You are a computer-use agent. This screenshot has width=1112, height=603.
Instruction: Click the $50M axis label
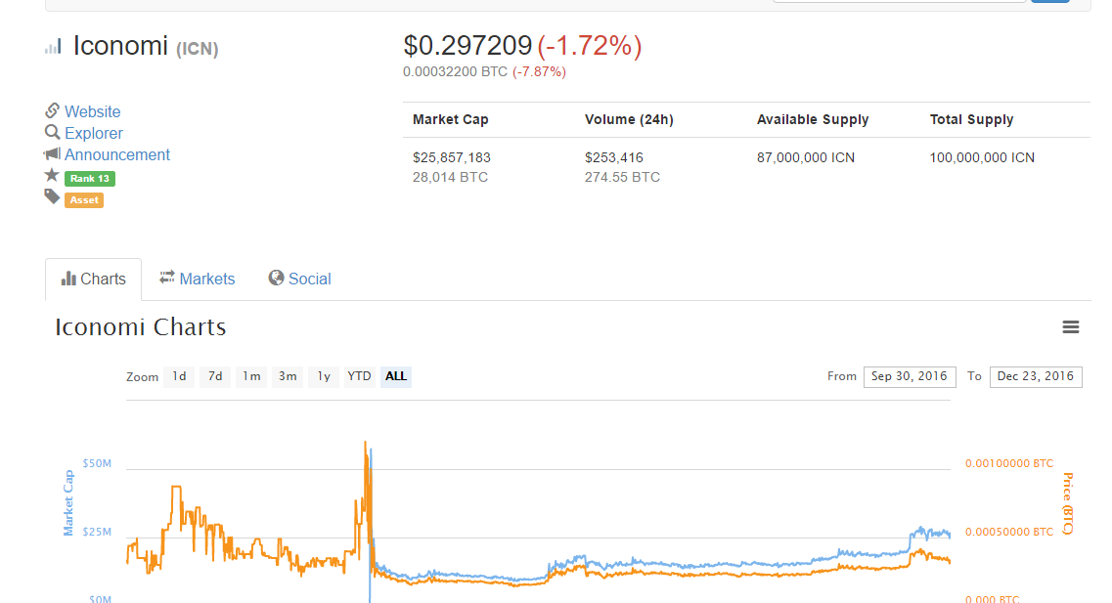(x=97, y=463)
